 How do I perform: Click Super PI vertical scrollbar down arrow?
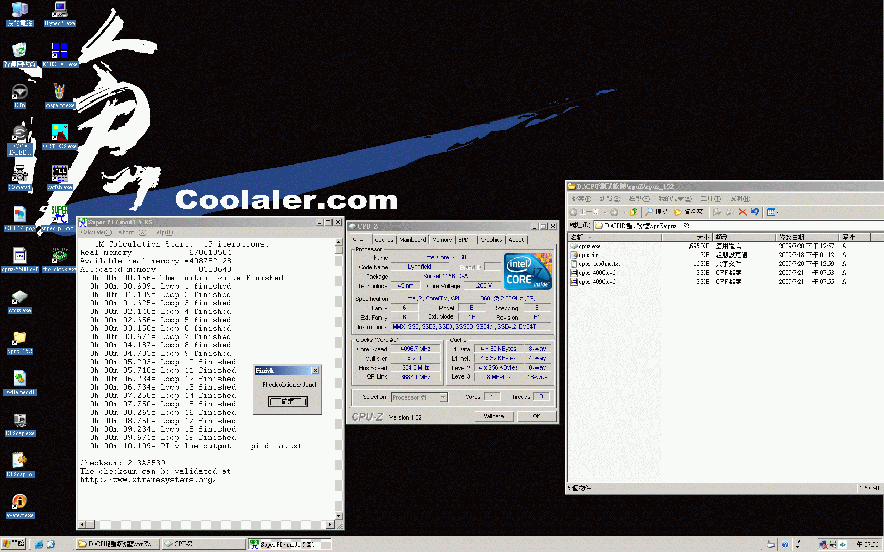[x=339, y=516]
